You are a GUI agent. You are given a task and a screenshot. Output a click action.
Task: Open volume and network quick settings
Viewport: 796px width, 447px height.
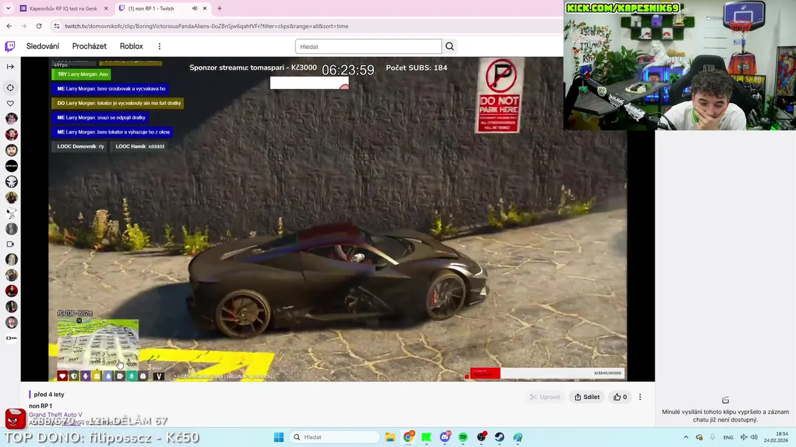(749, 437)
